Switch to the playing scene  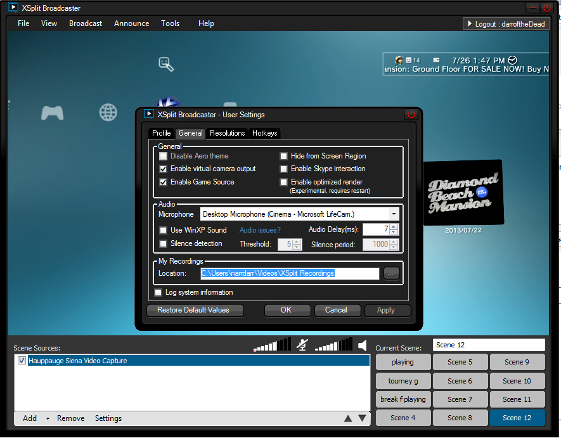pos(403,362)
